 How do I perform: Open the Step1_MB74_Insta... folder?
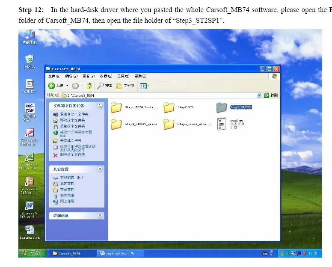(x=134, y=107)
